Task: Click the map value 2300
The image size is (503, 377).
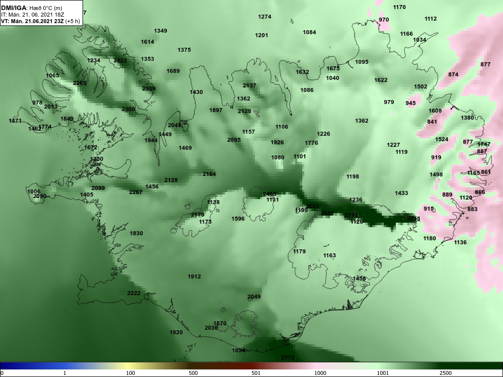Action: 128,109
